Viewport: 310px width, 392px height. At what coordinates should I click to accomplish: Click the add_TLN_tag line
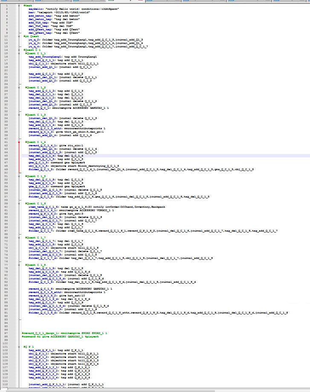click(x=51, y=23)
